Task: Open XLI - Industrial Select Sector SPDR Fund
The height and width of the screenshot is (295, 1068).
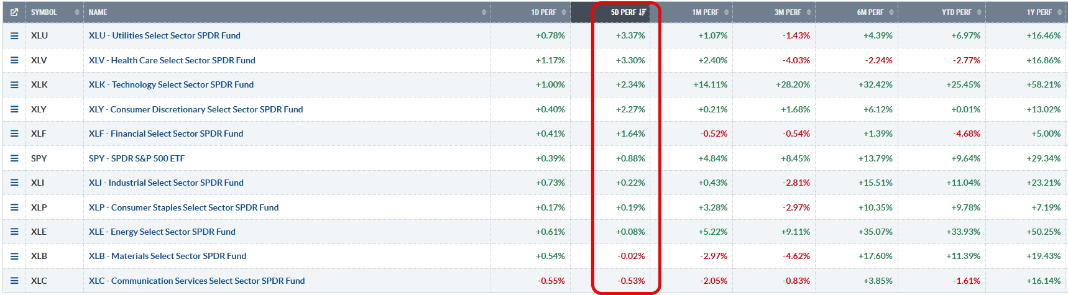Action: (x=166, y=183)
